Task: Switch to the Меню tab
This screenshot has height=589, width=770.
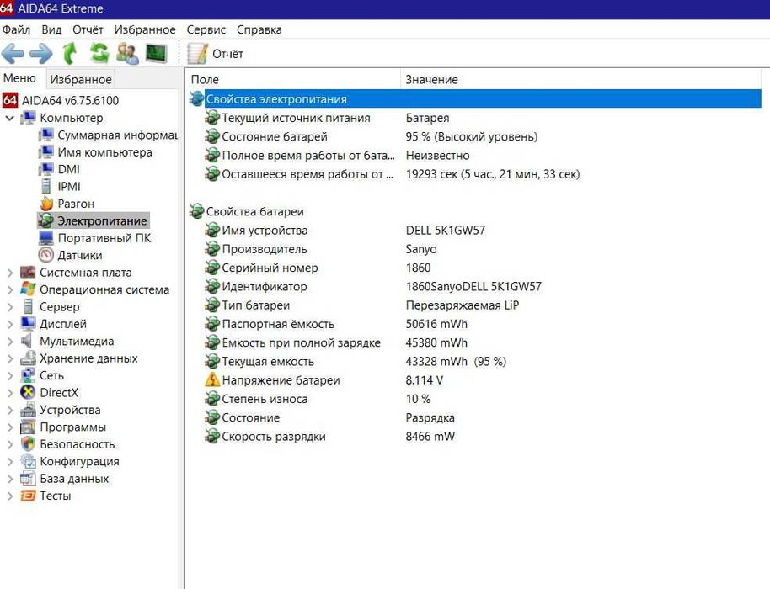Action: 19,78
